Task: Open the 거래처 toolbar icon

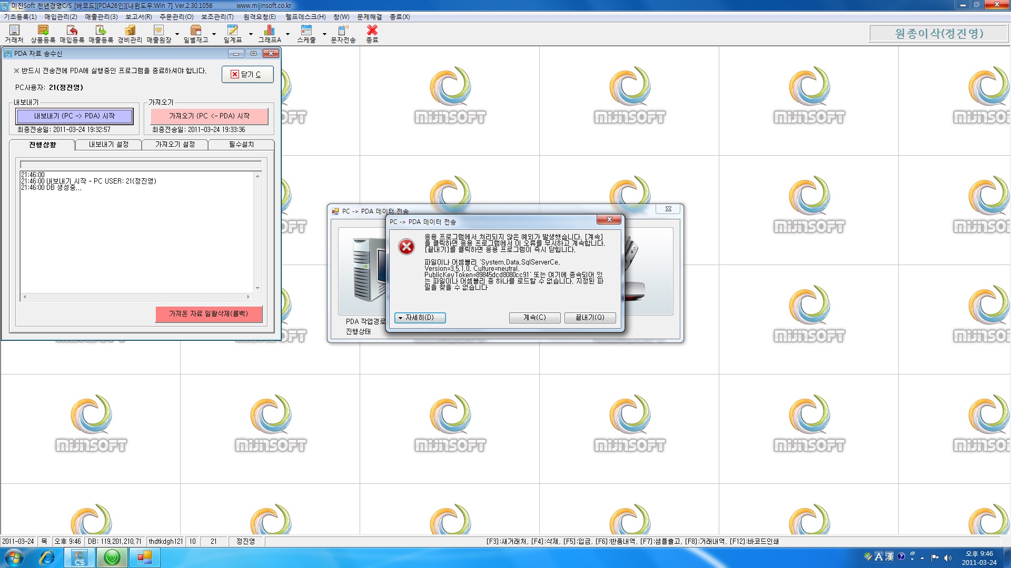Action: coord(14,34)
